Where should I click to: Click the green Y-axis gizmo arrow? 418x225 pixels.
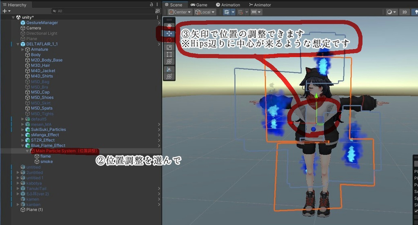click(316, 96)
